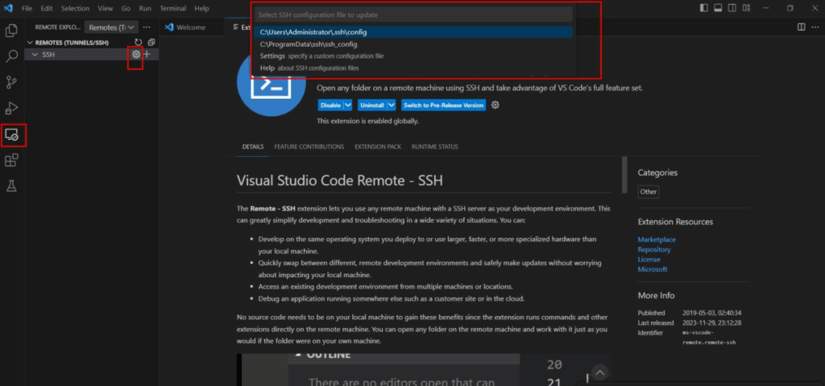Open the Explorer view in activity bar

(11, 31)
